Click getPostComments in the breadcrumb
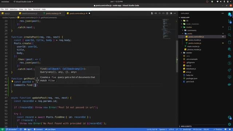Viewport: 233px width, 131px height. click(x=48, y=17)
